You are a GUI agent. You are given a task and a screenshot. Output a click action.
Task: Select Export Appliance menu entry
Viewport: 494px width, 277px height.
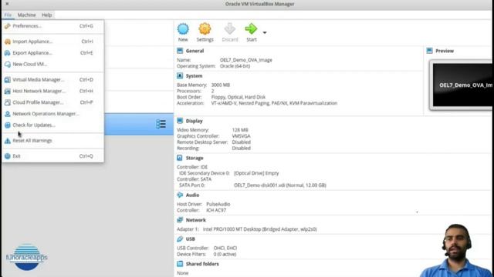click(52, 53)
